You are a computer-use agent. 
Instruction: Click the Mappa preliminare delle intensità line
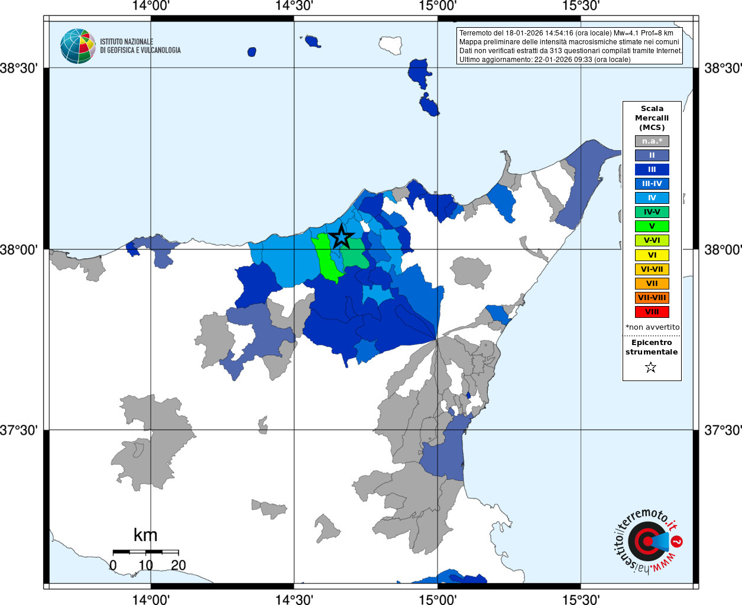coord(569,42)
